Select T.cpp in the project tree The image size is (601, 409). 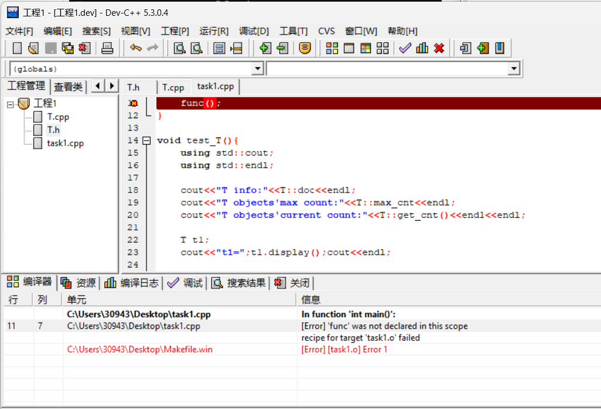58,117
